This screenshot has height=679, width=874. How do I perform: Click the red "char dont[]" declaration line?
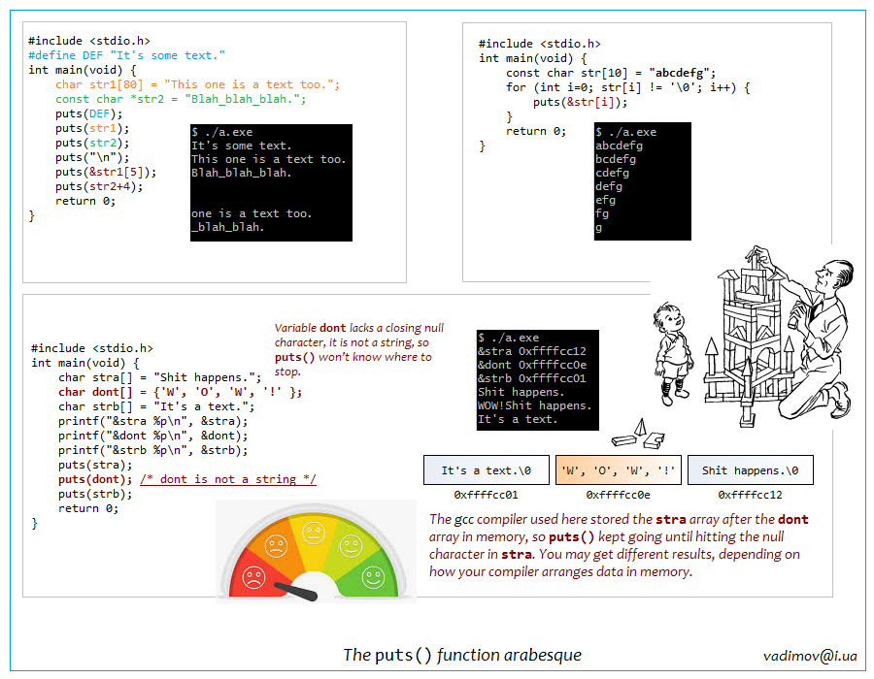(x=180, y=393)
